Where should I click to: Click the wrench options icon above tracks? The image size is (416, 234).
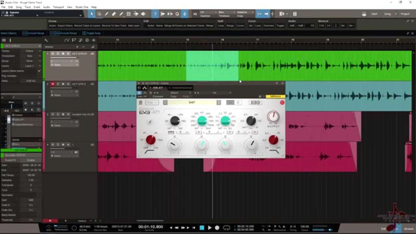(46, 40)
